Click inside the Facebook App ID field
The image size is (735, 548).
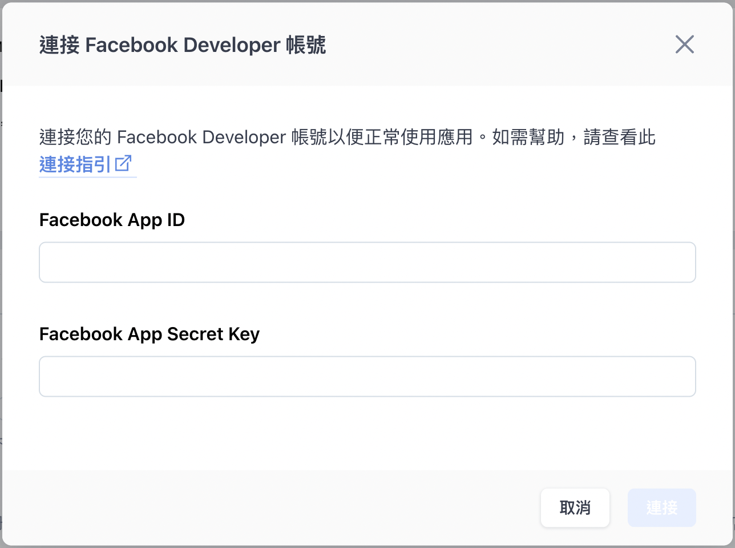pos(367,262)
